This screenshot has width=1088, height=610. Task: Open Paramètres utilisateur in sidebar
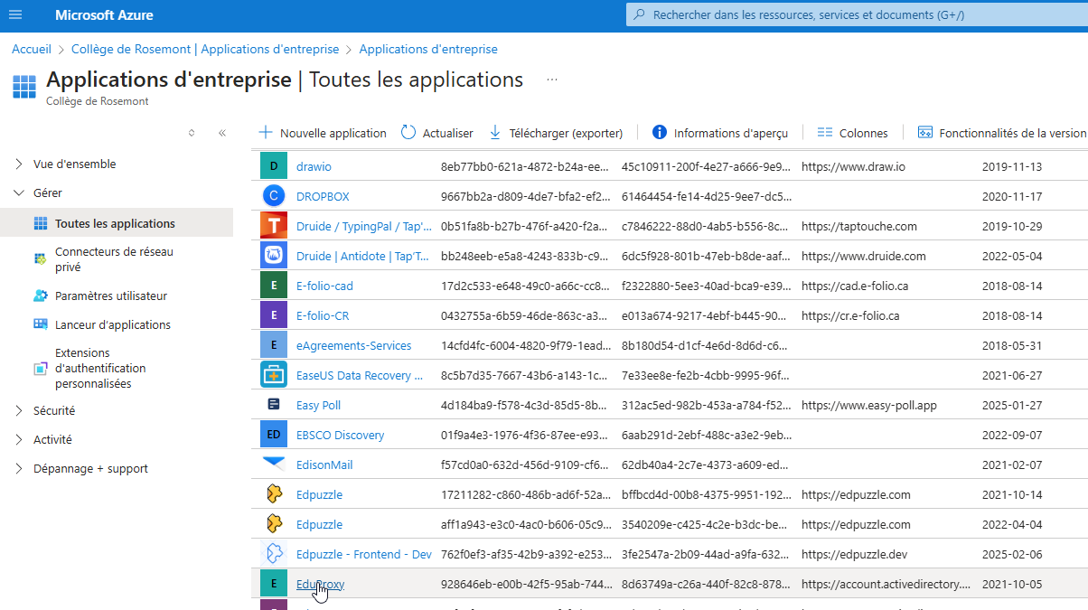(110, 296)
